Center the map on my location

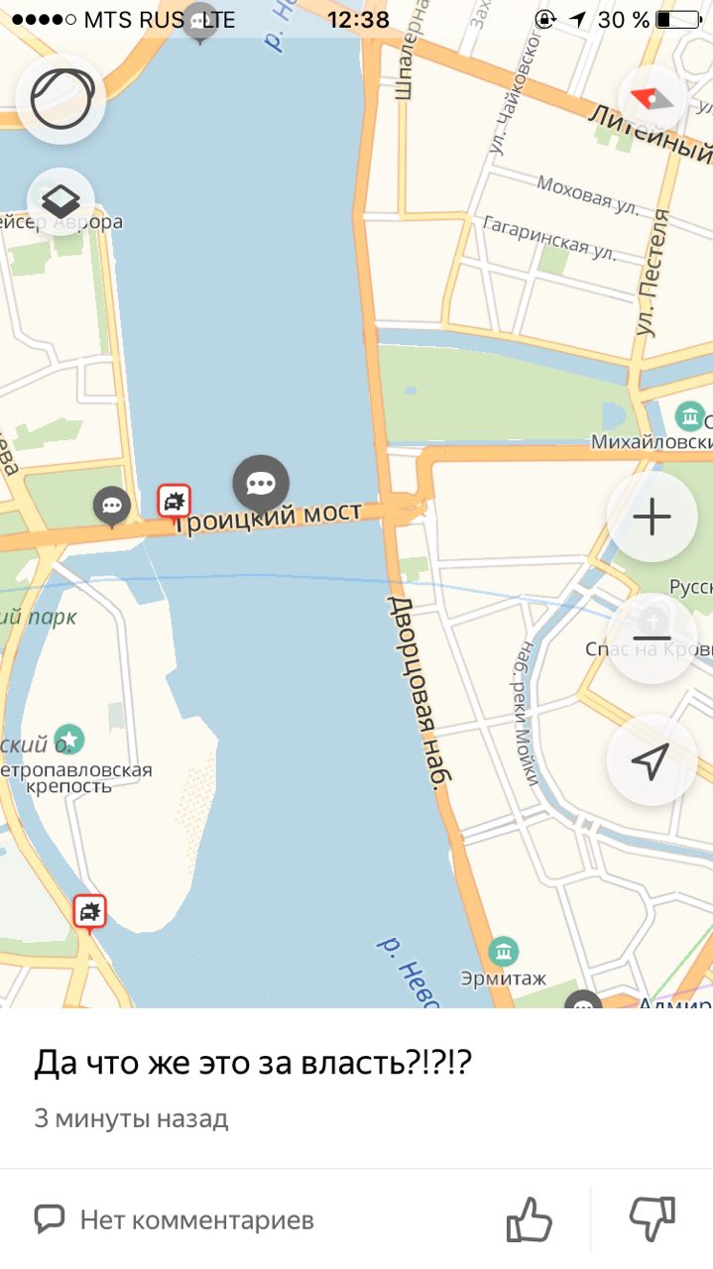[x=652, y=760]
